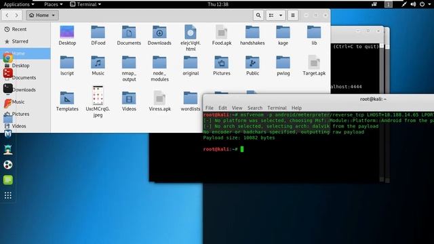The height and width of the screenshot is (244, 434).
Task: Open the Videos folder in file grid
Action: [129, 102]
